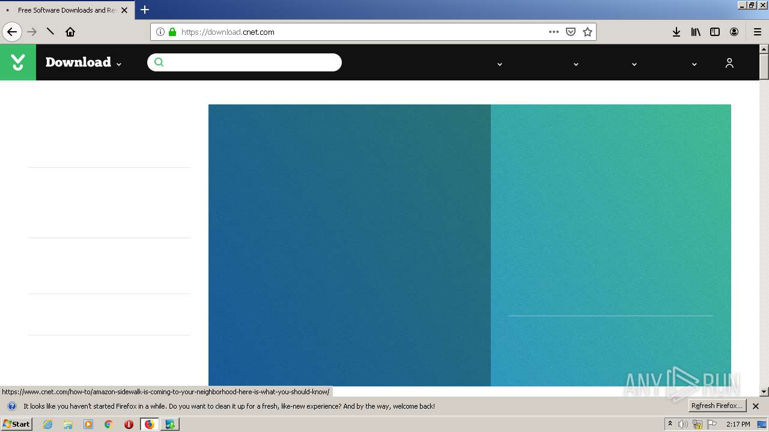This screenshot has width=769, height=432.
Task: Open the user profile icon in header
Action: click(729, 63)
